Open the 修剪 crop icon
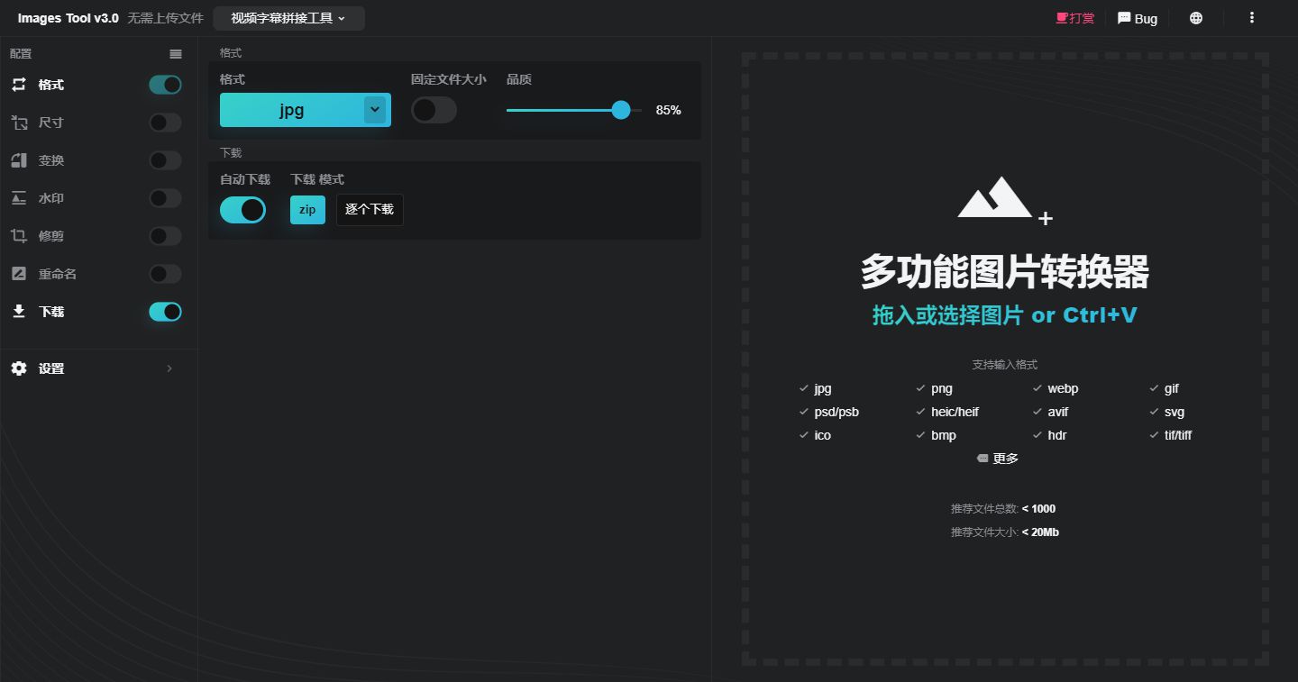 18,235
